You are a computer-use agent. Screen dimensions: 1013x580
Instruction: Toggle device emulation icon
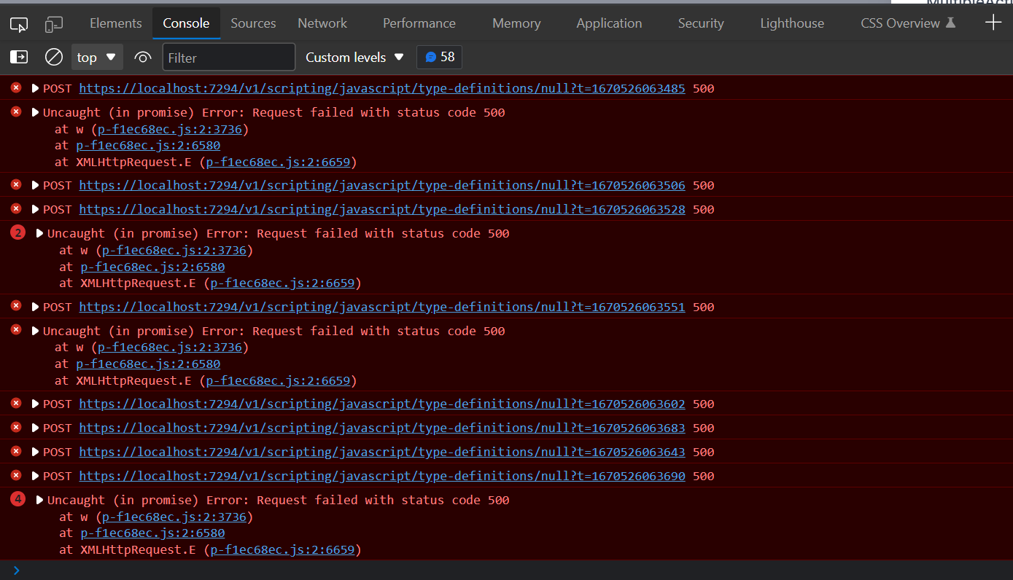pos(53,24)
